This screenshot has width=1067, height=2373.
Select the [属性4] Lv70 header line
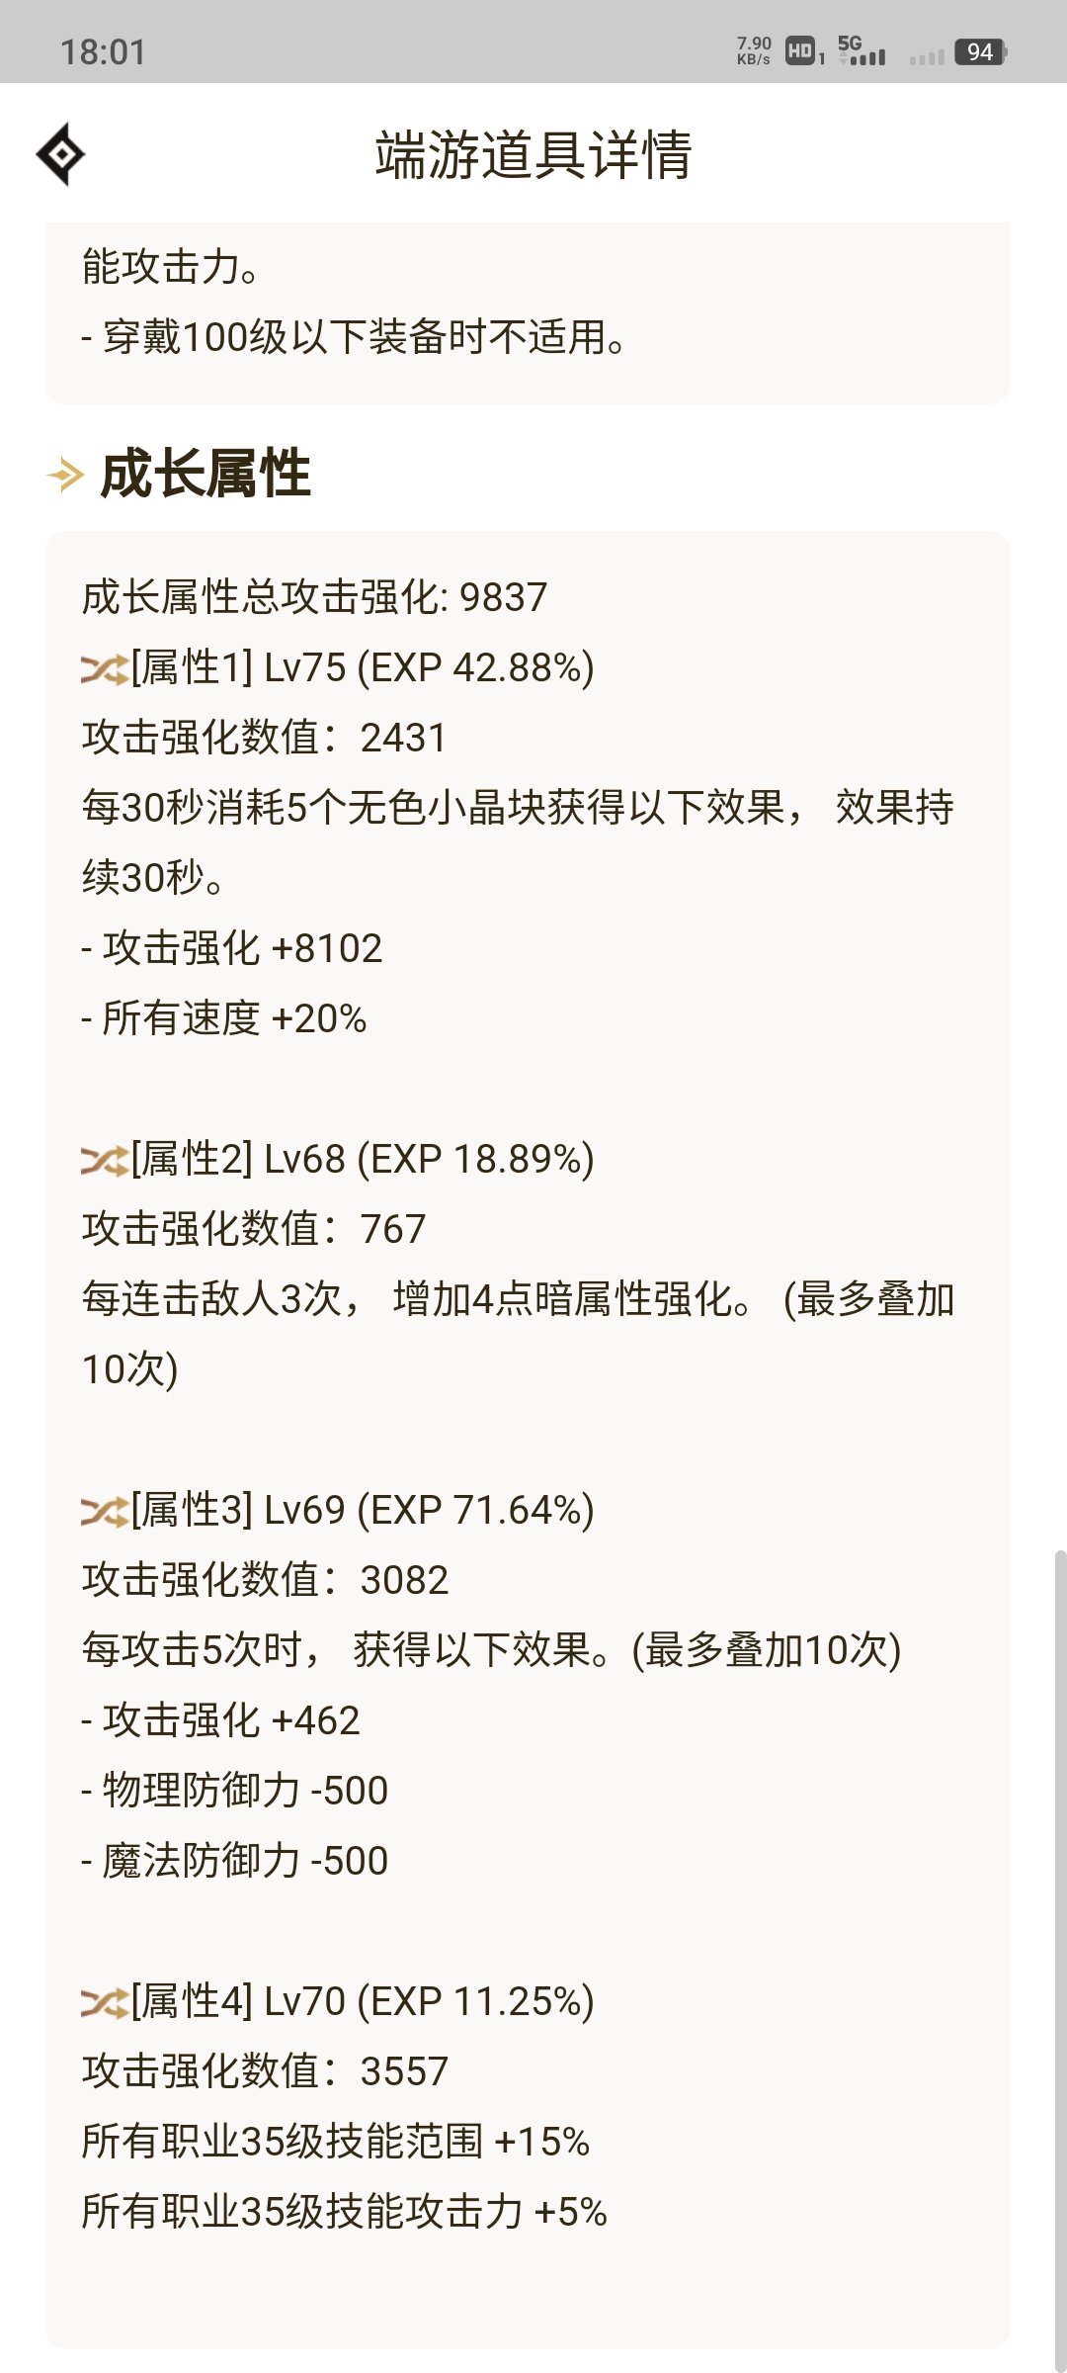point(338,2002)
